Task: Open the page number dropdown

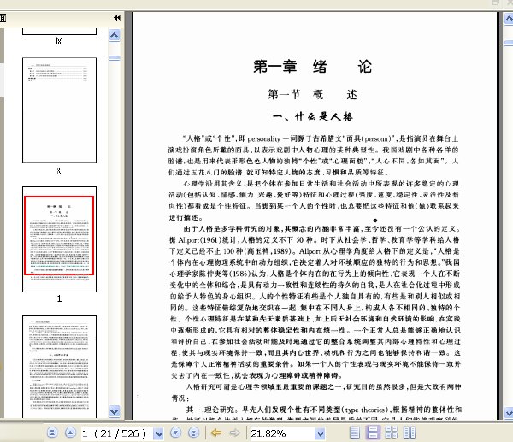Action: tap(159, 433)
